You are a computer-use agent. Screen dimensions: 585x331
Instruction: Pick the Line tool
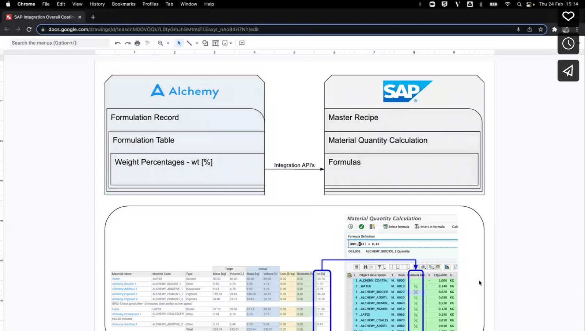click(189, 43)
